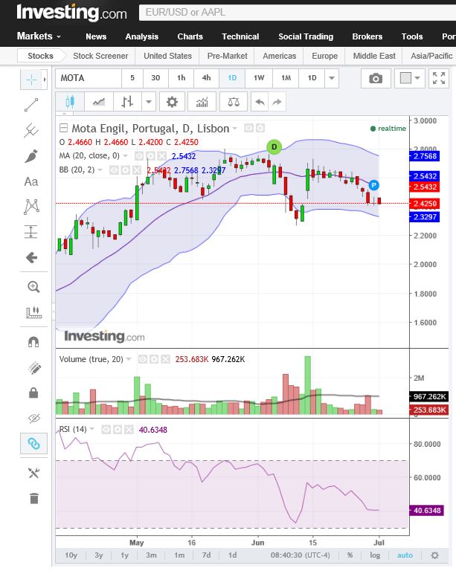Open RSI (14) indicator dropdown arrow
The image size is (456, 571).
(x=91, y=429)
